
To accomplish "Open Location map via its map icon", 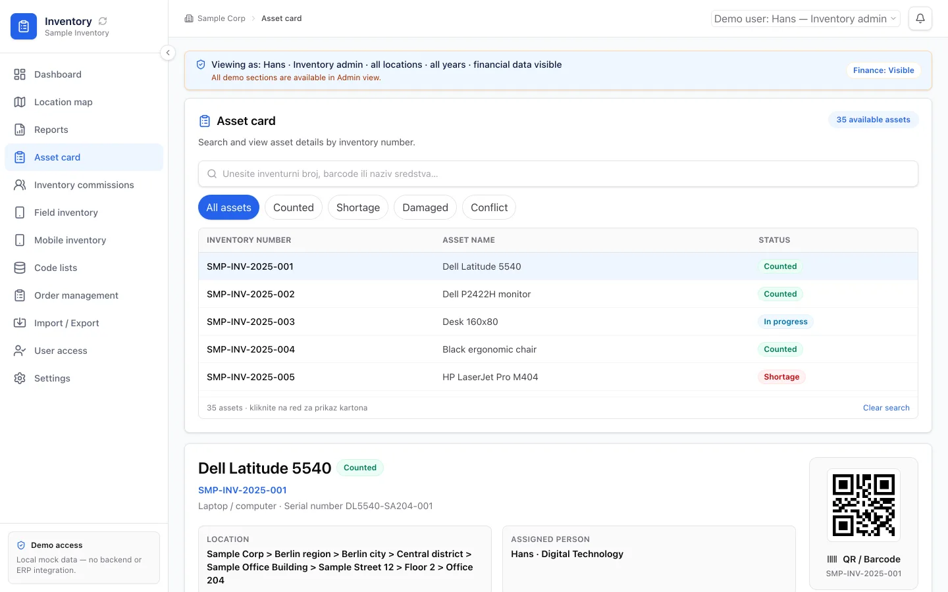I will click(x=20, y=102).
